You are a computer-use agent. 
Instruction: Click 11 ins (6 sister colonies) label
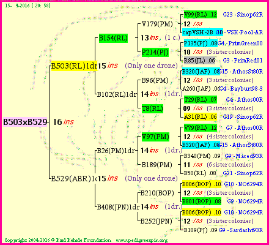click(x=218, y=165)
